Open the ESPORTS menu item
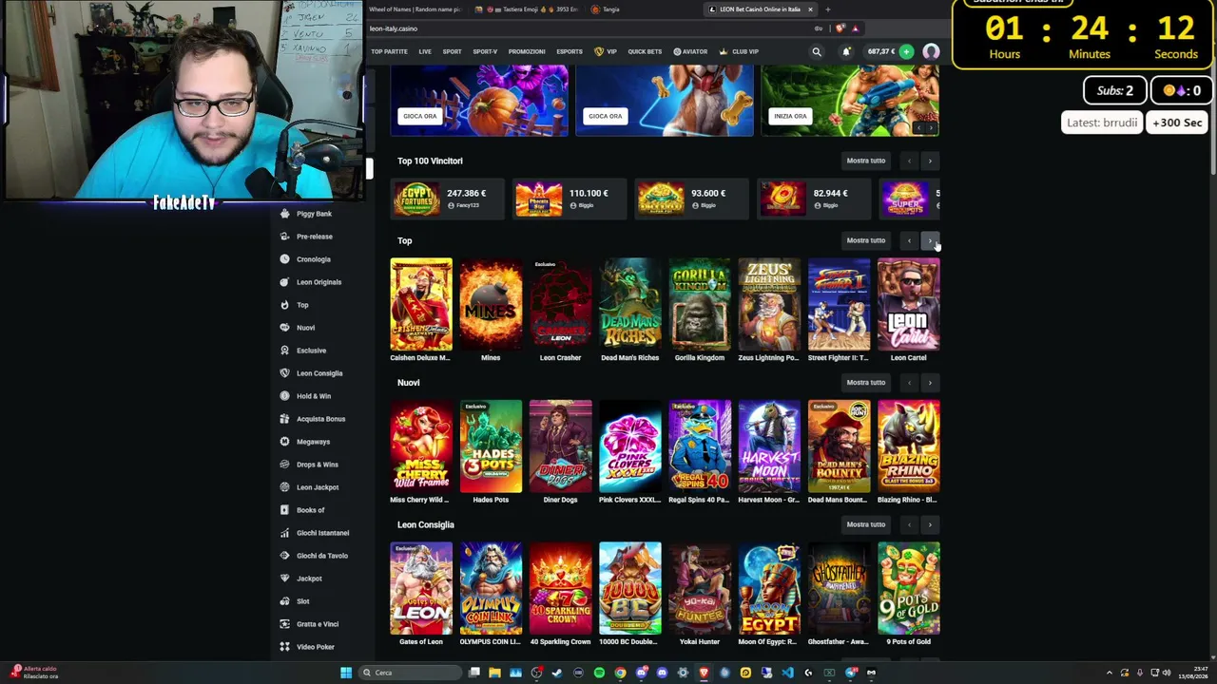Viewport: 1217px width, 684px height. (x=570, y=51)
